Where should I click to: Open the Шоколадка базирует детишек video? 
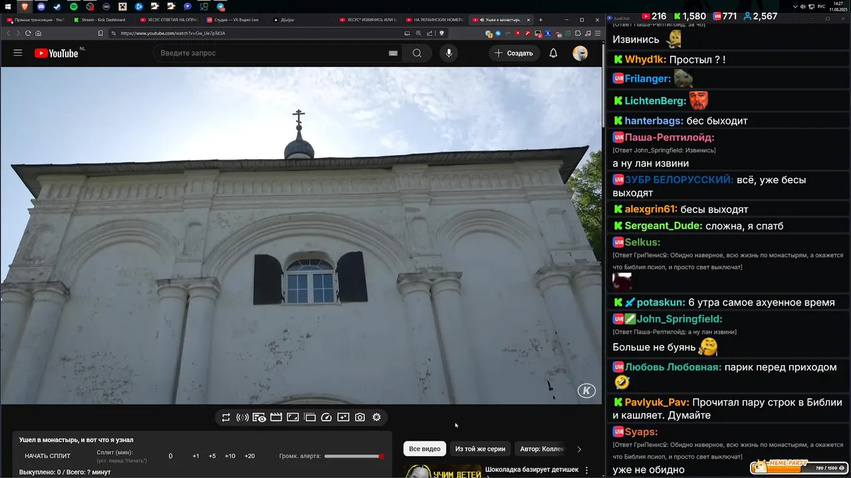tap(532, 469)
